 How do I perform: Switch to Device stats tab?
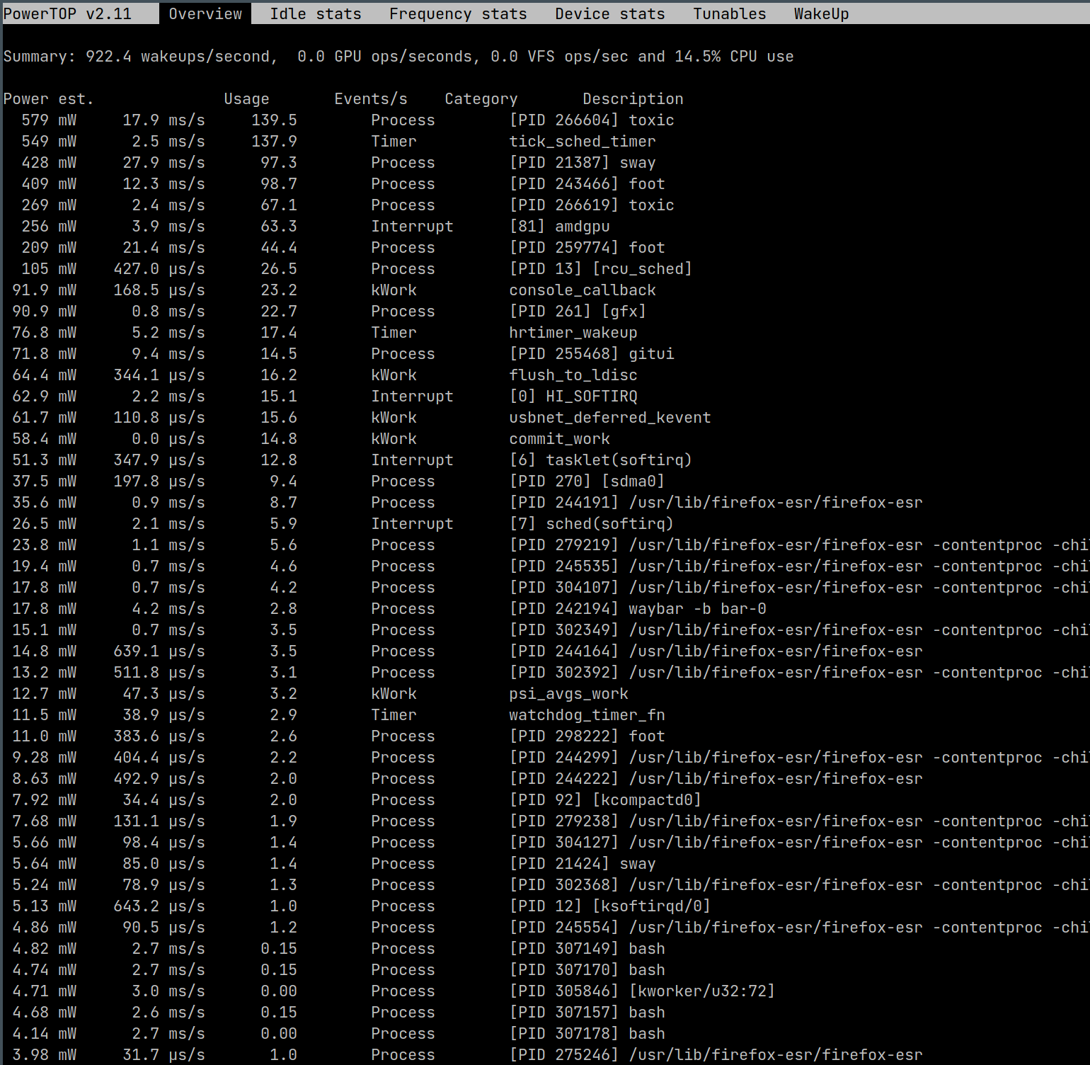(x=609, y=13)
